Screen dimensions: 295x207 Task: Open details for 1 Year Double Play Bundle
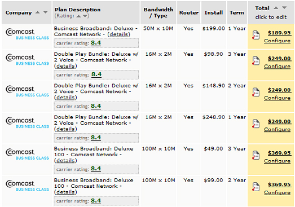[65, 129]
